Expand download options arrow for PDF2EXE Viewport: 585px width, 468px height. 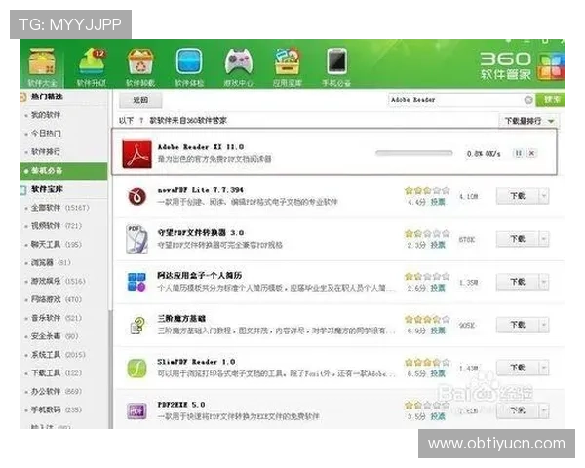[x=544, y=410]
